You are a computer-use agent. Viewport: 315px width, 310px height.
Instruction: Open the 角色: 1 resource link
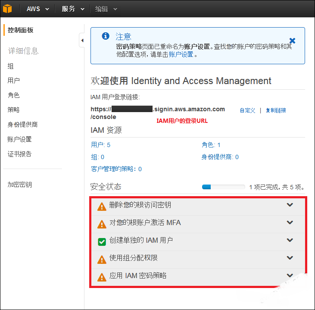tap(211, 145)
